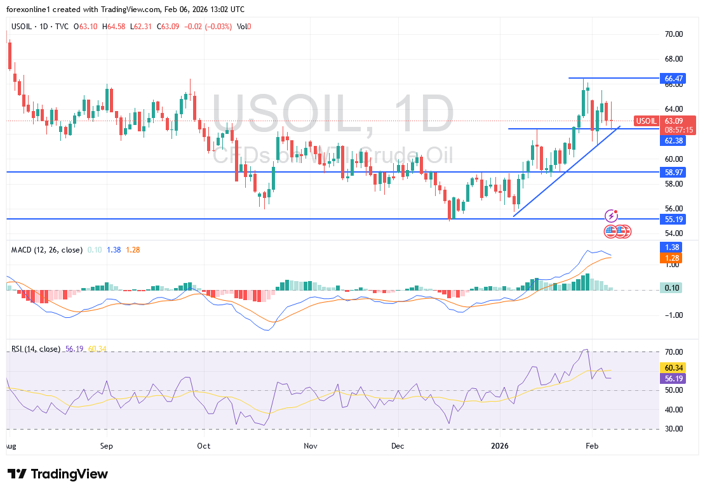Screen dimensions: 705x493
Task: Click the red USOIL symbol tag on price axis
Action: click(x=646, y=121)
